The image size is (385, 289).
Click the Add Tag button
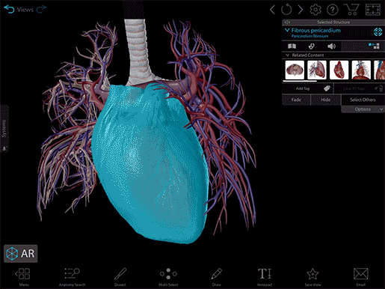pos(307,88)
